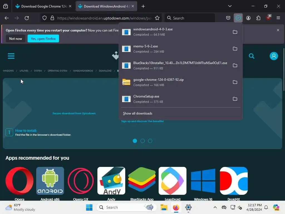Image resolution: width=285 pixels, height=214 pixels.
Task: Open the WindowsAndroid breadcrumb link
Action: click(83, 71)
